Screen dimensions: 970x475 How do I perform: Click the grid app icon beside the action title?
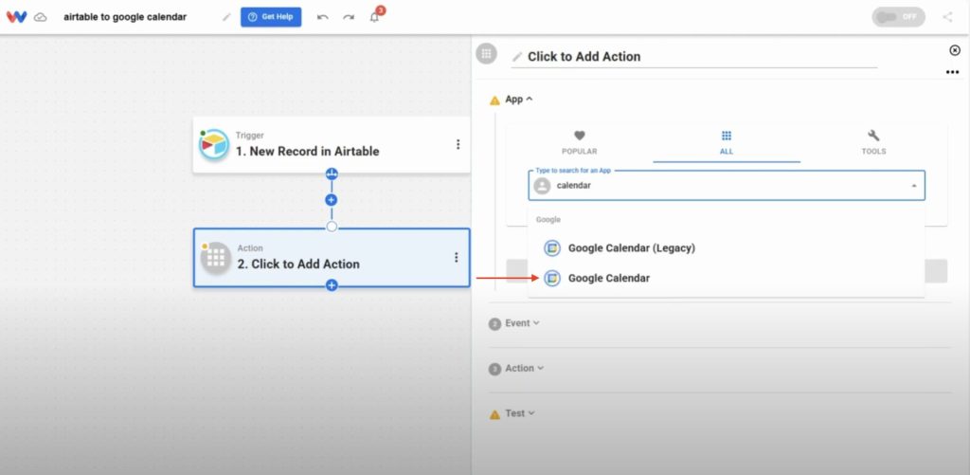click(486, 53)
